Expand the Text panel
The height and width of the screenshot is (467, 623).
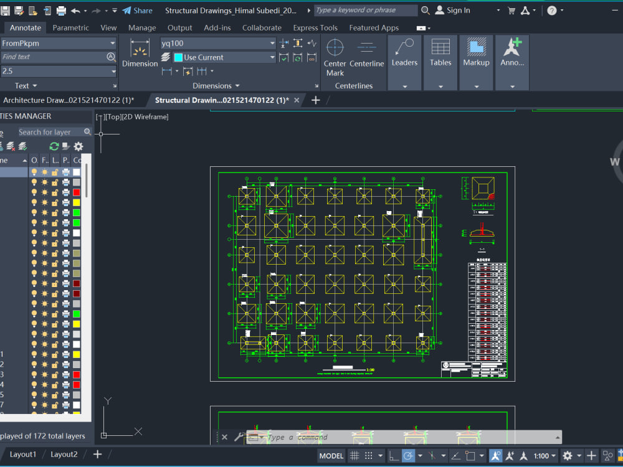coord(26,86)
